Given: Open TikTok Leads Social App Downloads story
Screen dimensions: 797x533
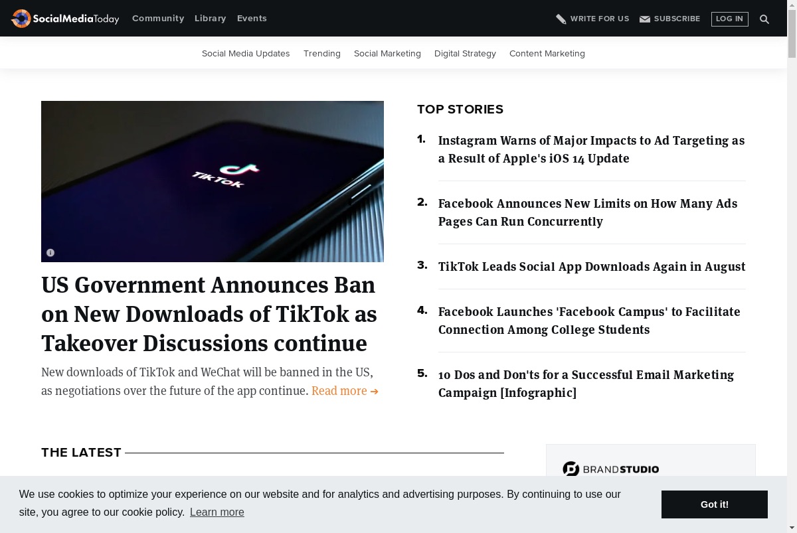Looking at the screenshot, I should pyautogui.click(x=592, y=267).
